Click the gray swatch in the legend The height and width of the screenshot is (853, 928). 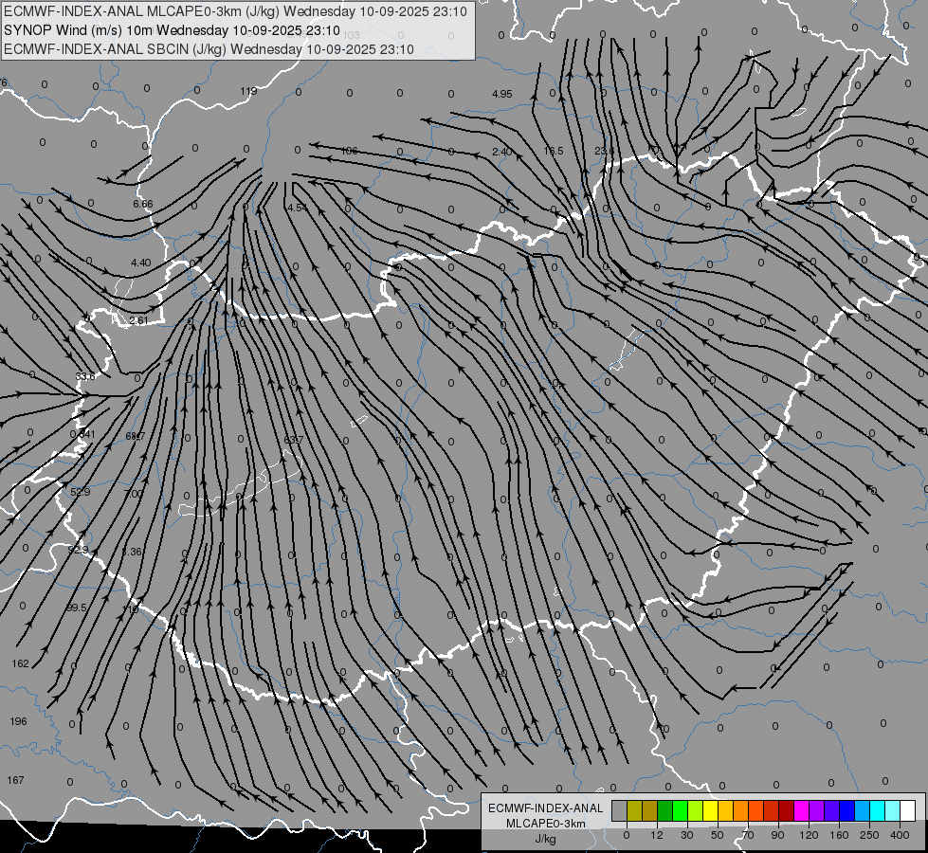coord(620,810)
